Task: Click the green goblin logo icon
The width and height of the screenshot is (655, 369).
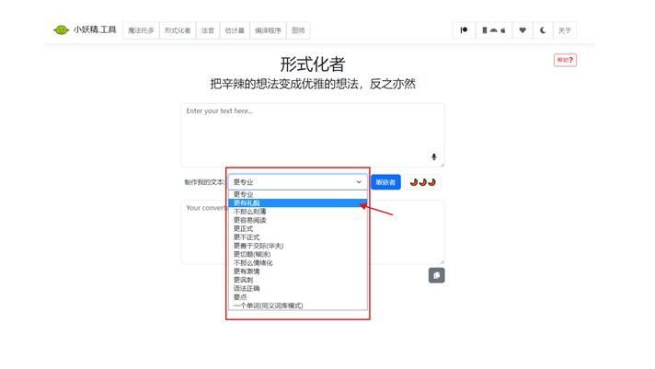Action: point(61,30)
